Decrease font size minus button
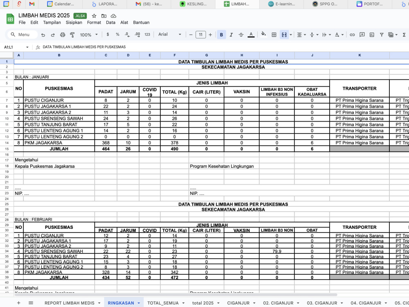The height and width of the screenshot is (307, 409). (x=191, y=35)
